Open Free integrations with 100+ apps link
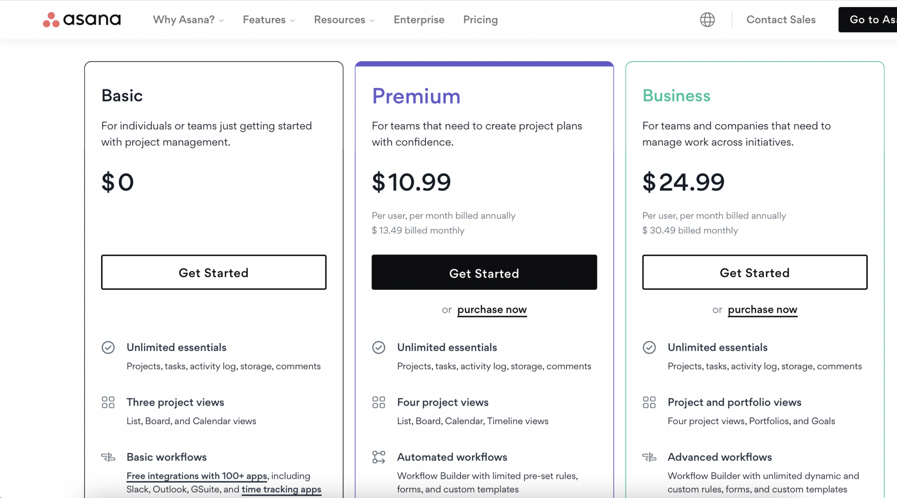 click(197, 476)
